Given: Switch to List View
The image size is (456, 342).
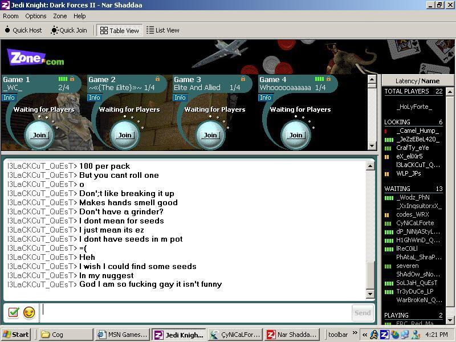Looking at the screenshot, I should click(x=163, y=30).
